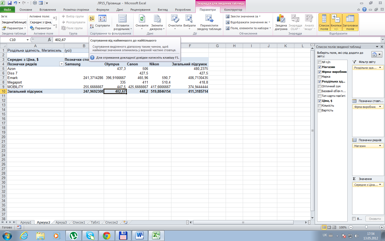
Task: Open Excel help question mark icon
Action: pyautogui.click(x=364, y=9)
